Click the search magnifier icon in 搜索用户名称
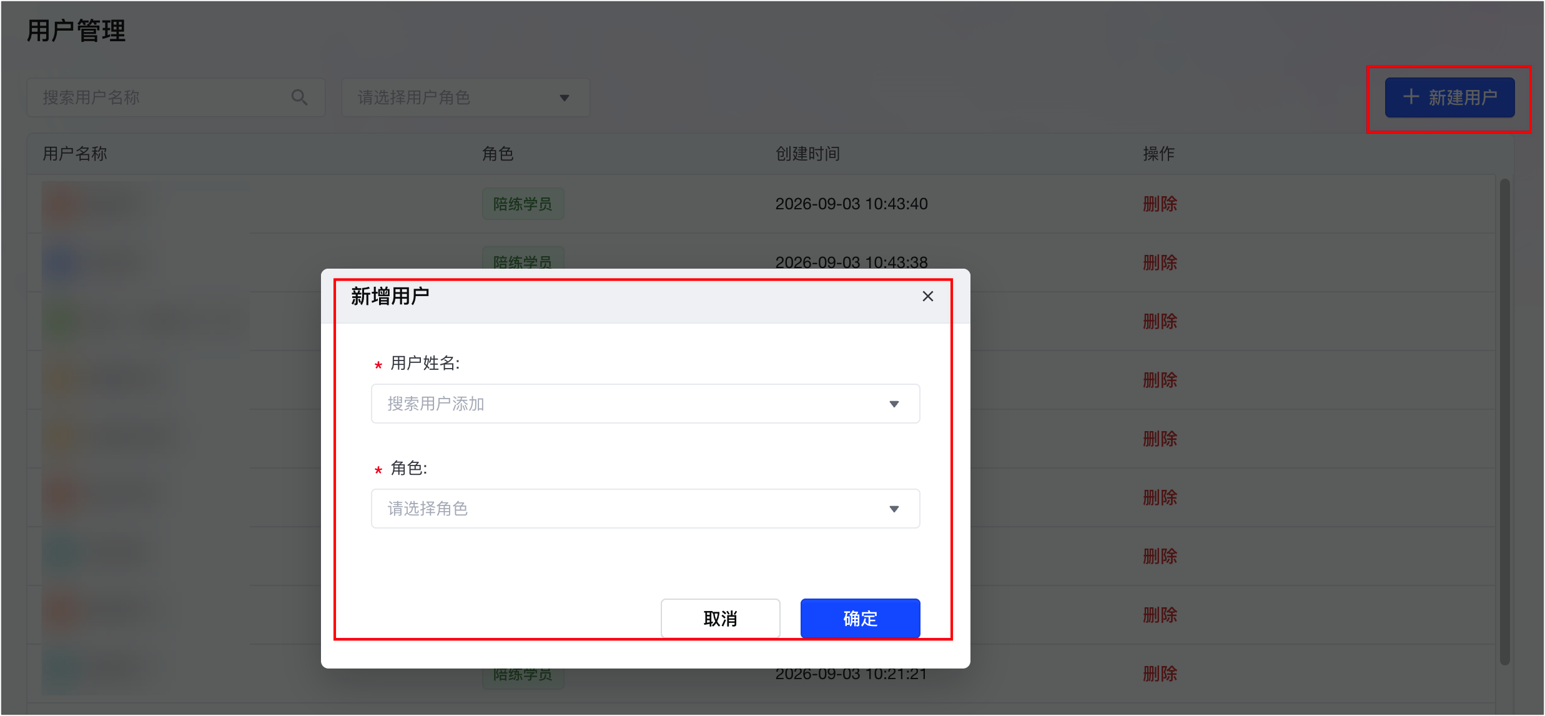1545x716 pixels. pos(299,97)
